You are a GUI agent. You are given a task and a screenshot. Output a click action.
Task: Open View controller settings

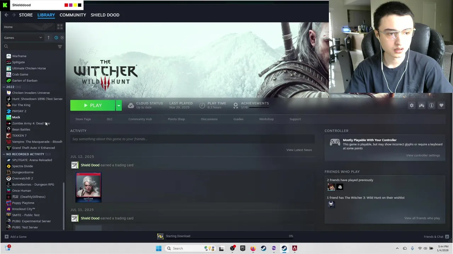pyautogui.click(x=423, y=155)
